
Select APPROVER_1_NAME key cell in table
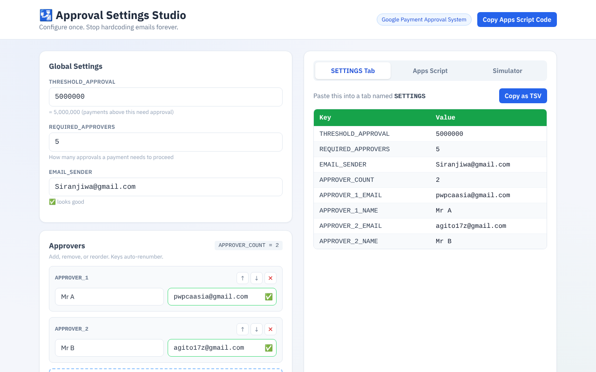[372, 211]
